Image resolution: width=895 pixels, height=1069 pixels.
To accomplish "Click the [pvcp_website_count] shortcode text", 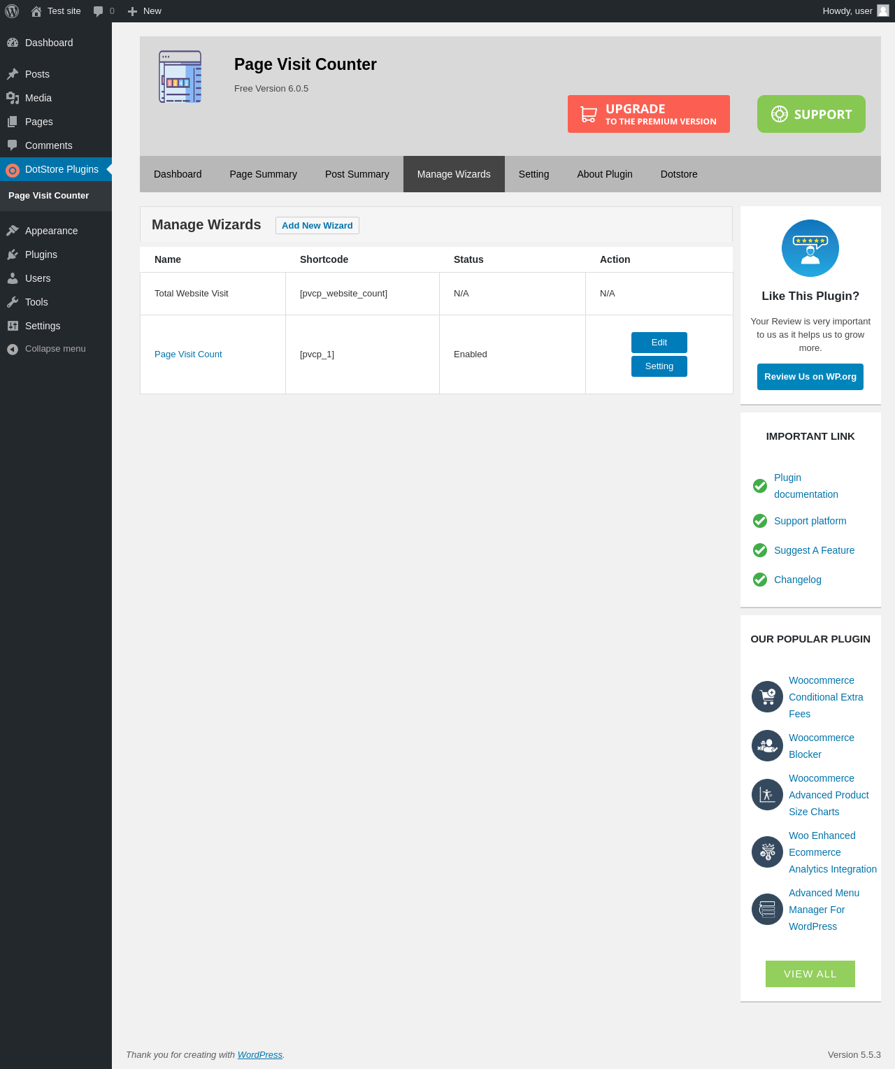I will pos(343,294).
